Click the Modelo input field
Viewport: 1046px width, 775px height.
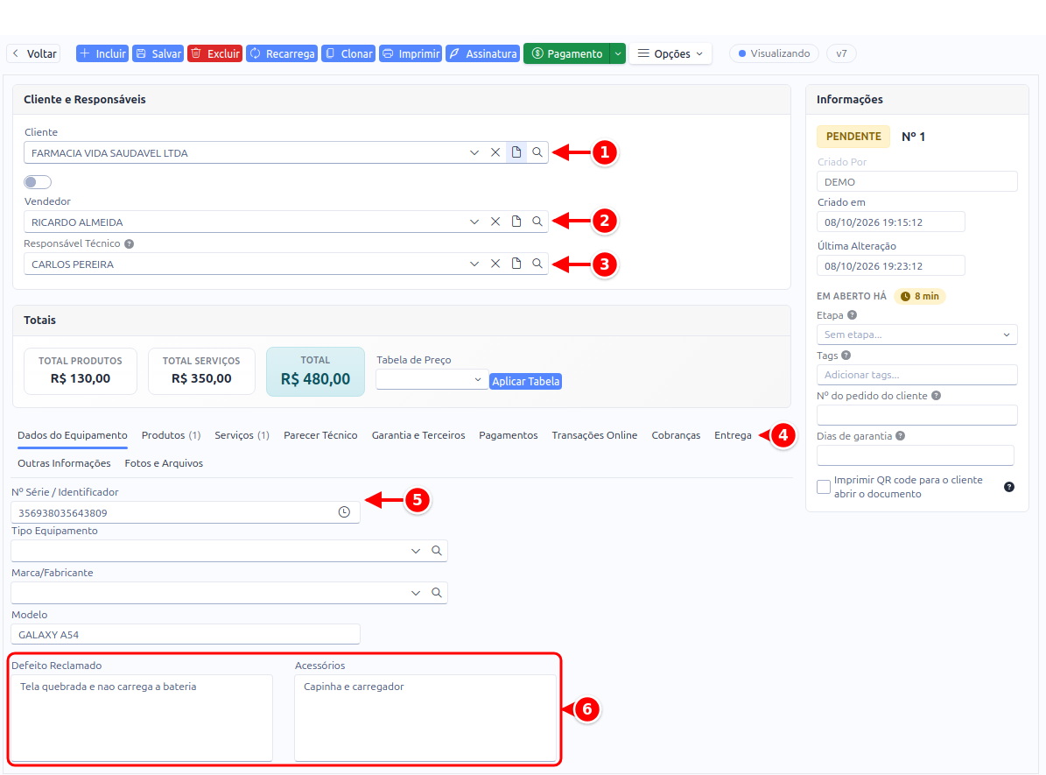(x=186, y=634)
